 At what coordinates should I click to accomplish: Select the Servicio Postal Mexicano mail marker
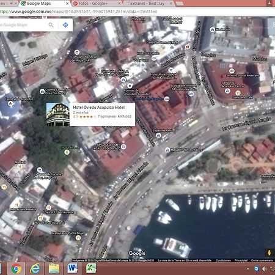click(x=232, y=71)
